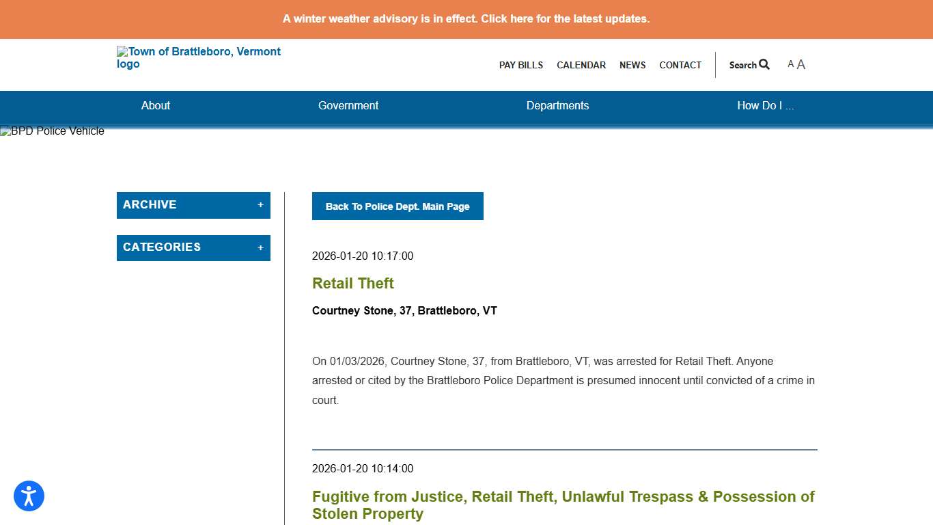Open the Departments menu

click(x=557, y=105)
